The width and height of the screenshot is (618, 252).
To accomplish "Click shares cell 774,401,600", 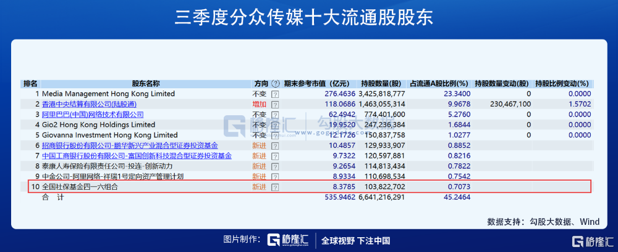I will pyautogui.click(x=385, y=115).
